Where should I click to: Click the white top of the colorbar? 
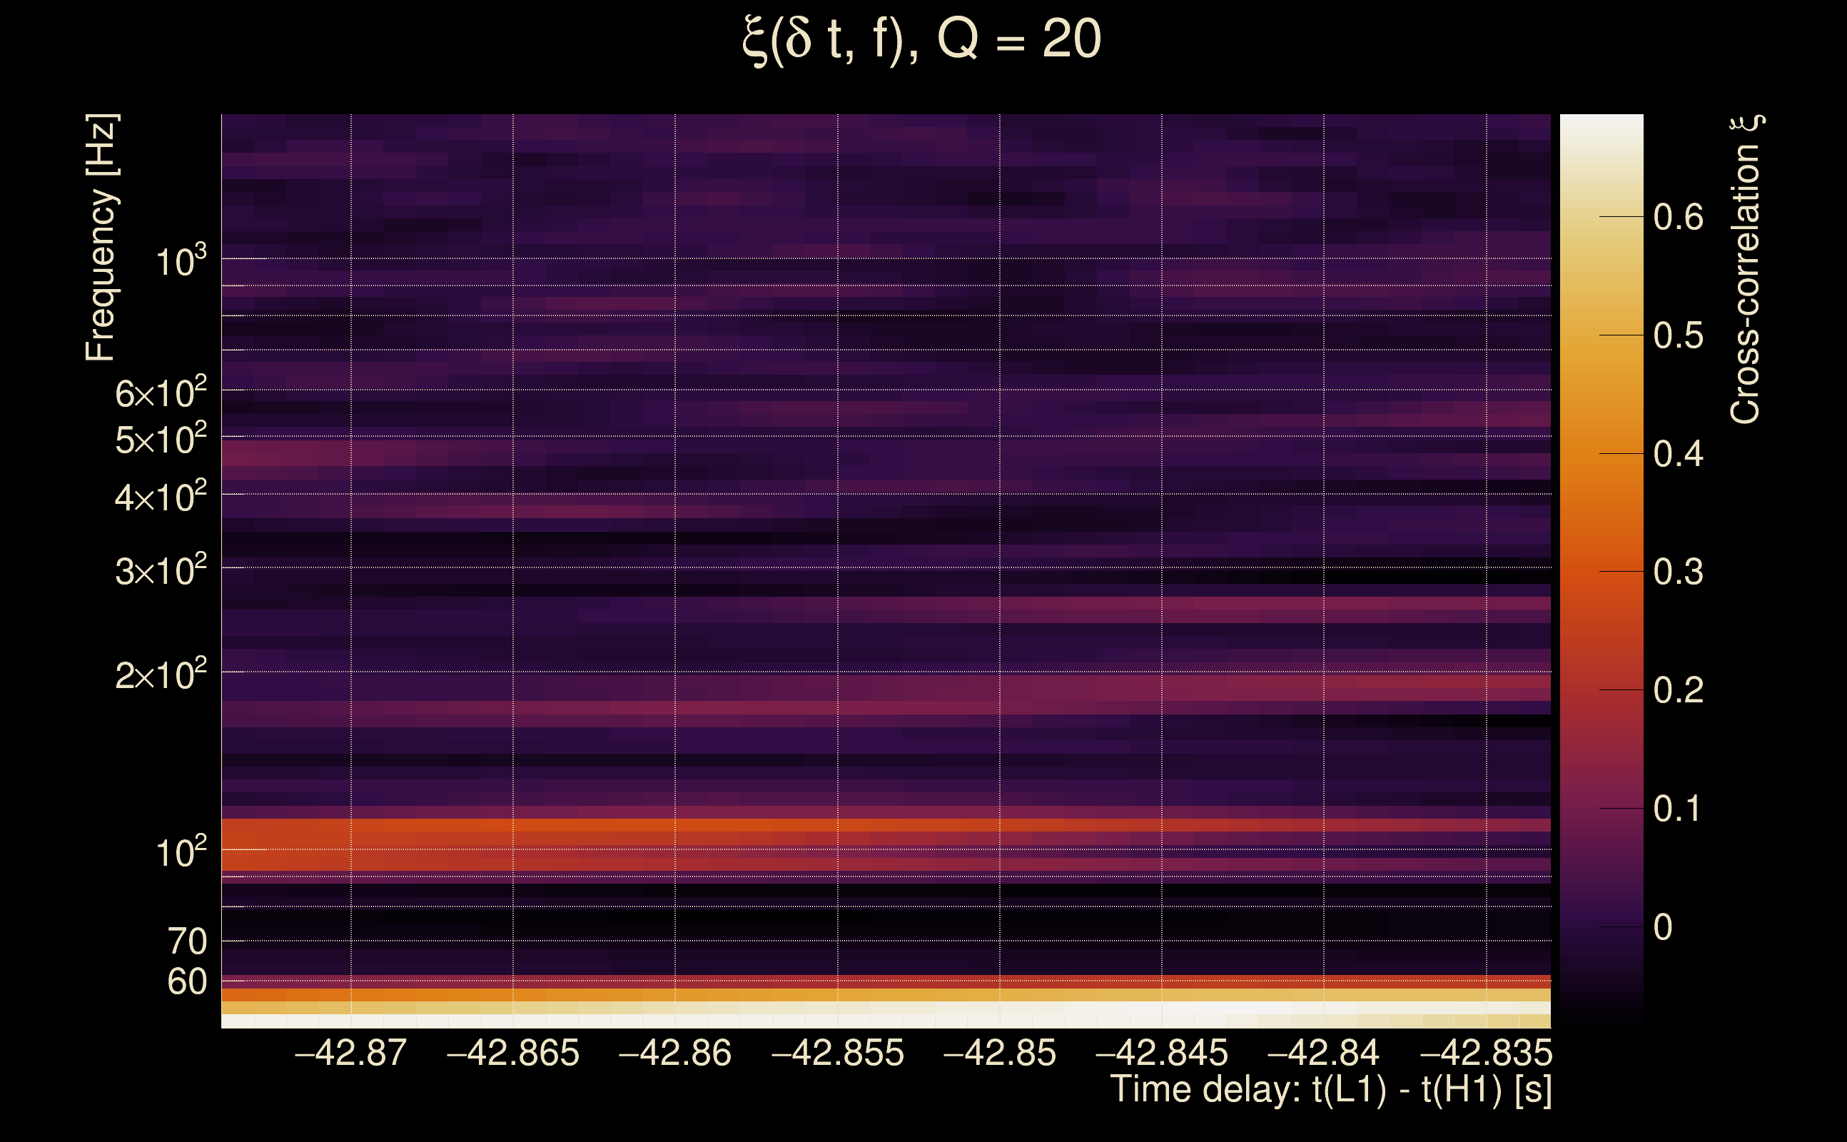(x=1601, y=128)
